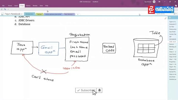
Task: Open the 'Stored Pro' page
Action: [172, 72]
